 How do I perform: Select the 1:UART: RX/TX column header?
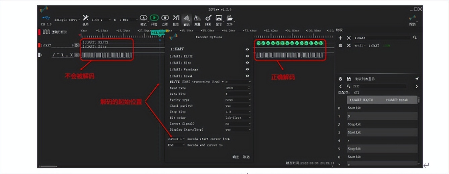[x=361, y=100]
